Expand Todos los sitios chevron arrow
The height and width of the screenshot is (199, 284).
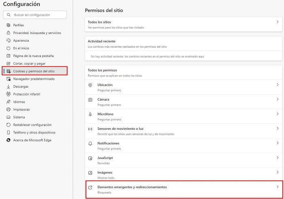click(278, 22)
